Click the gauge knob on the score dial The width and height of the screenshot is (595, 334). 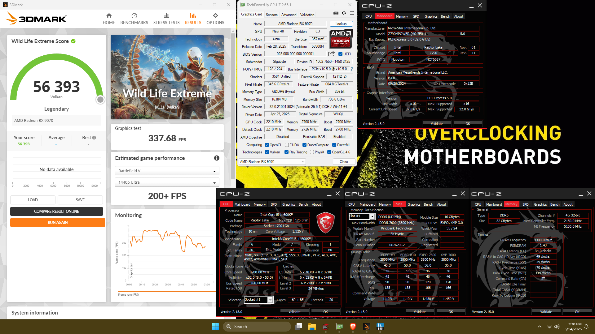pos(100,100)
